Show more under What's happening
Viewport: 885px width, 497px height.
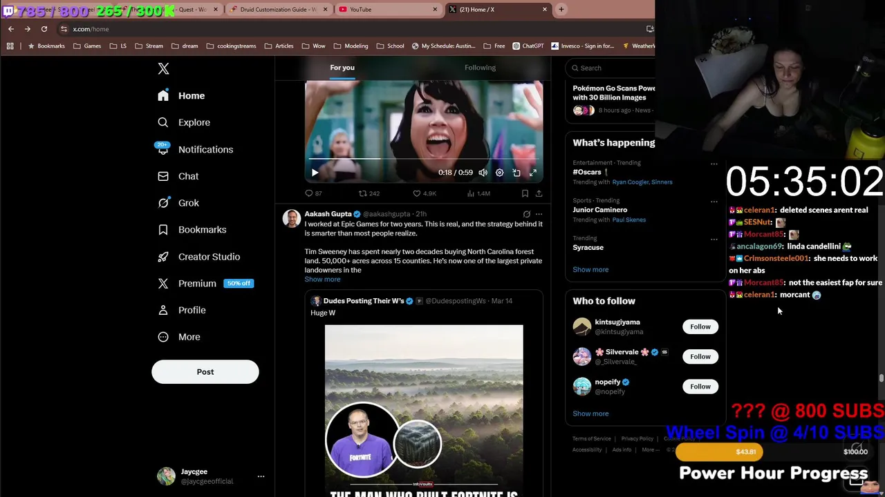tap(590, 269)
